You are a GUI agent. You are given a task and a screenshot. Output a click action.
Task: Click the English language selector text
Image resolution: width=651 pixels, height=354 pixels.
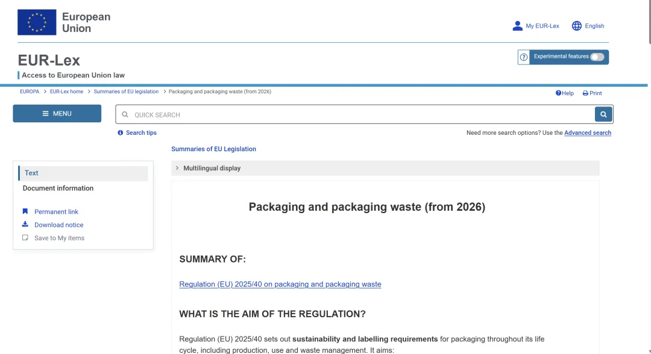(594, 26)
